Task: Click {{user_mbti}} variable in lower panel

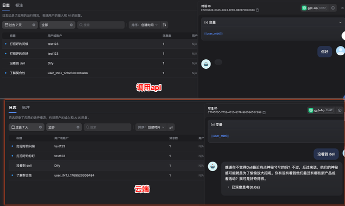Action: tap(220, 136)
